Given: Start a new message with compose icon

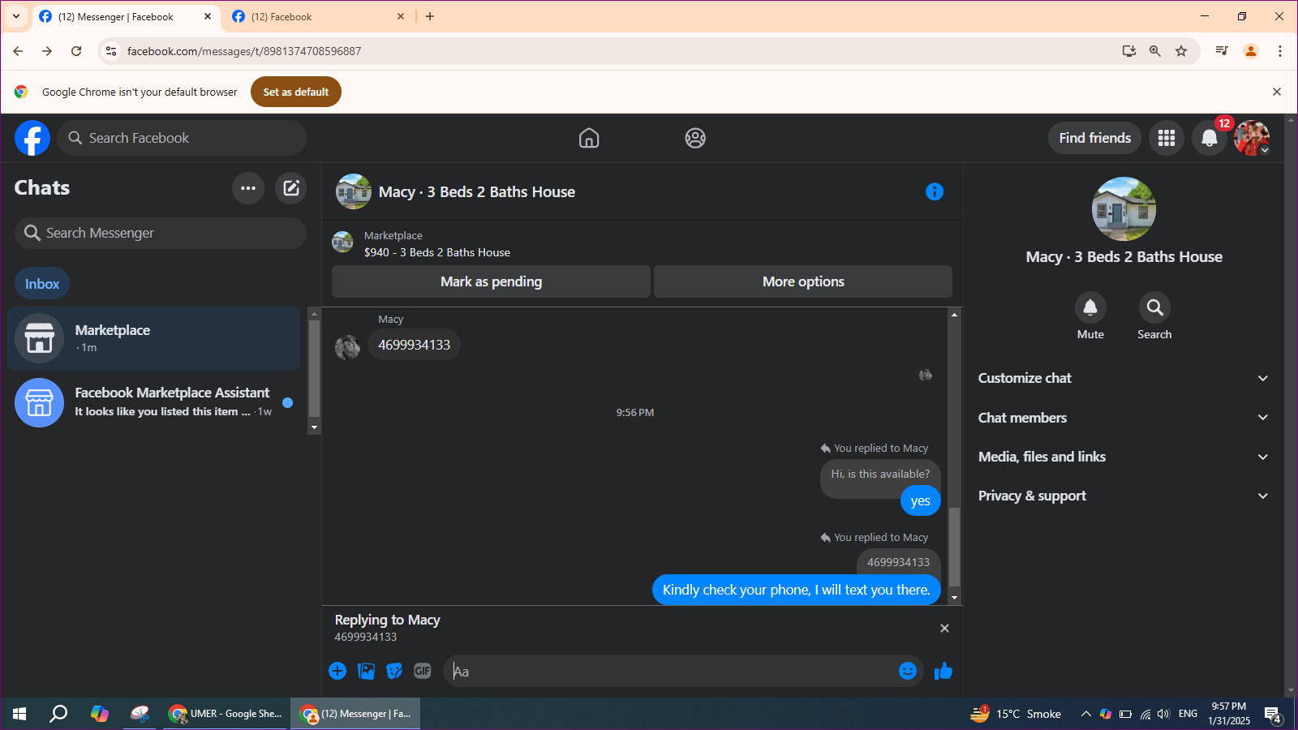Looking at the screenshot, I should point(290,188).
